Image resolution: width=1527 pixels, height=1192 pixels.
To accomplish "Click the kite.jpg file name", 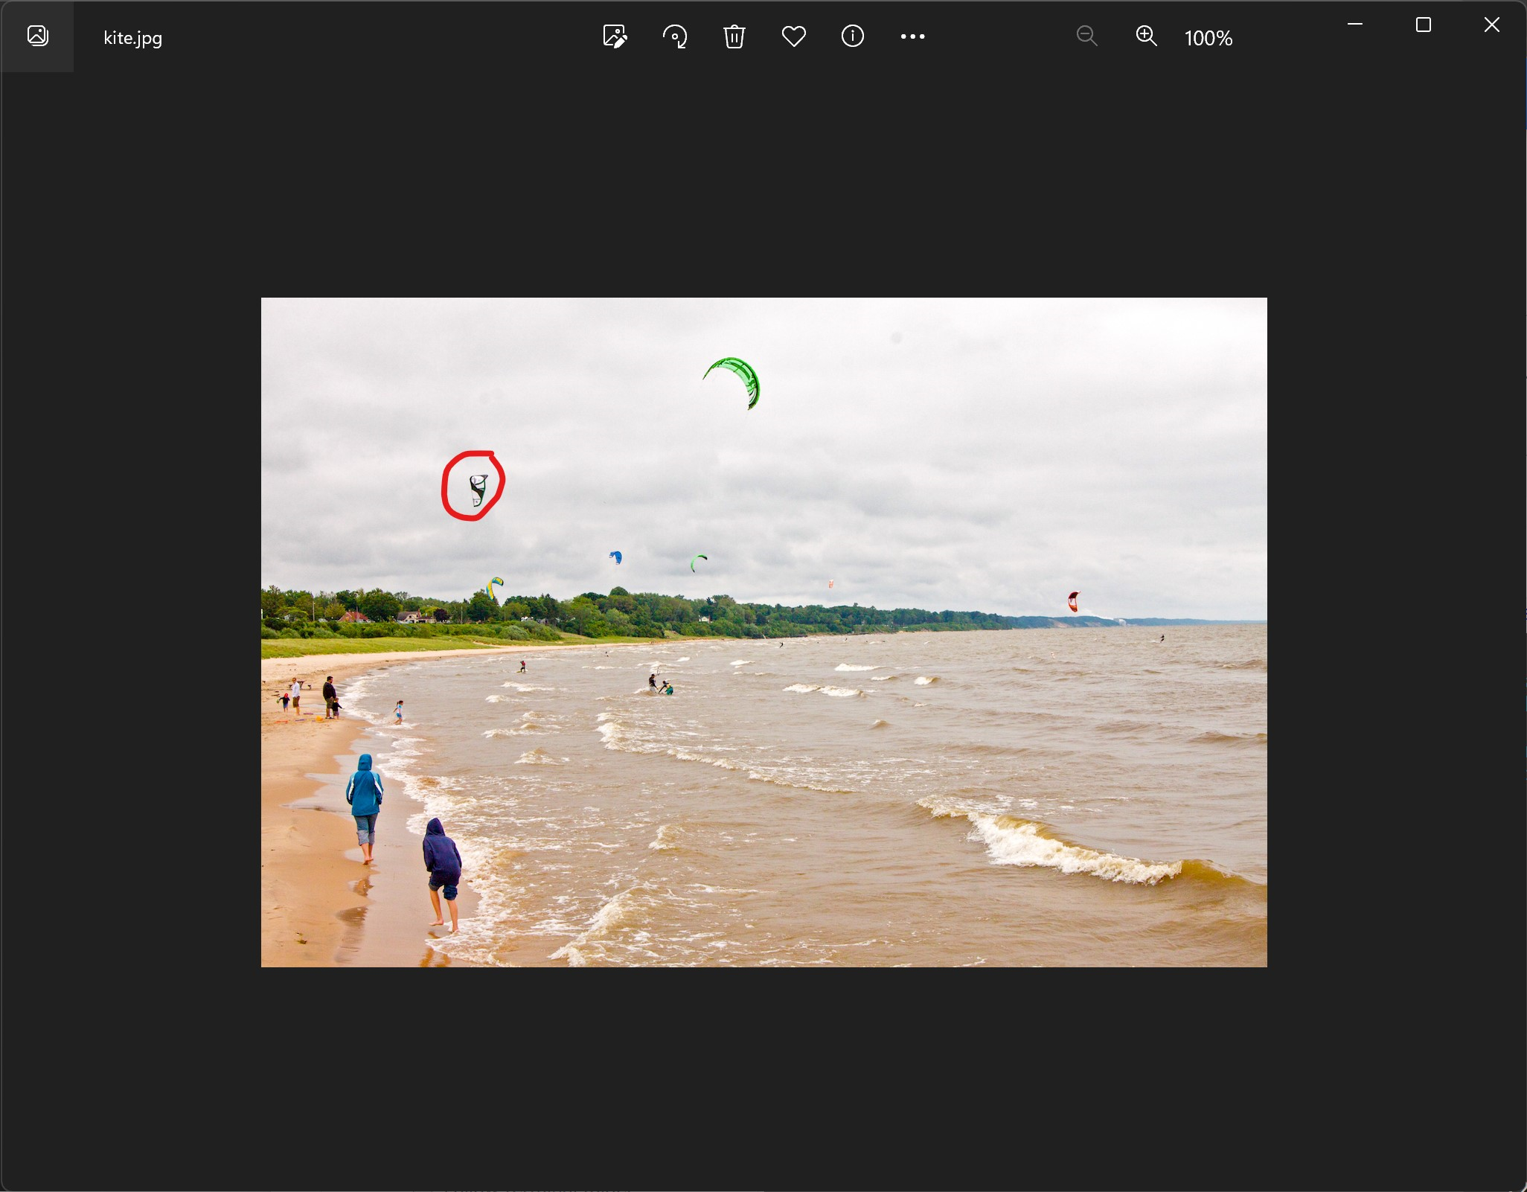I will pyautogui.click(x=133, y=38).
